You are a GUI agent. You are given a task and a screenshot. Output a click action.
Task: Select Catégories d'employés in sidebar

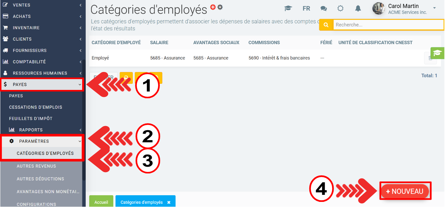tap(45, 153)
